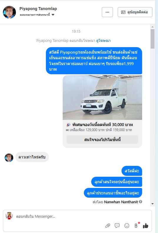This screenshot has height=233, width=158.
Task: Click Piyapong Tanomlap's header profile picture
Action: [x=9, y=12]
